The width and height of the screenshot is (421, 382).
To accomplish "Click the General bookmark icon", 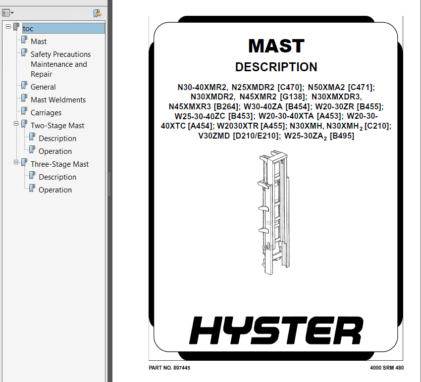I will (x=24, y=85).
